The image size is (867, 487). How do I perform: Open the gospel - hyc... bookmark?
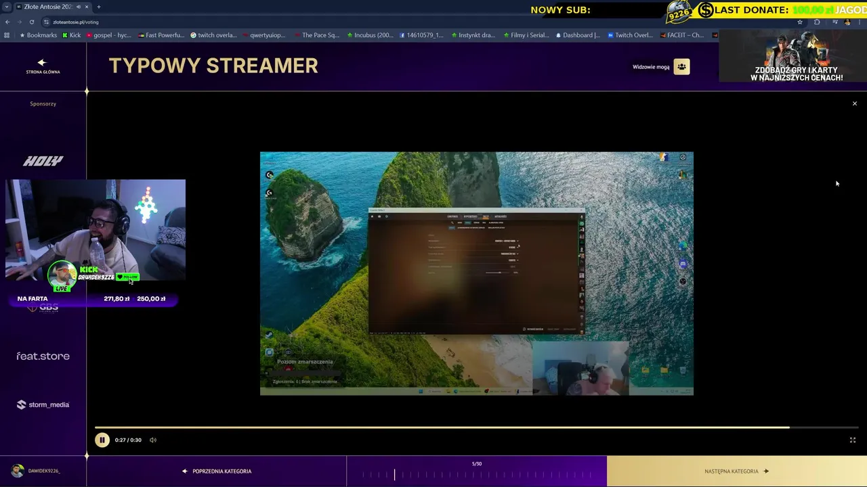click(x=108, y=35)
